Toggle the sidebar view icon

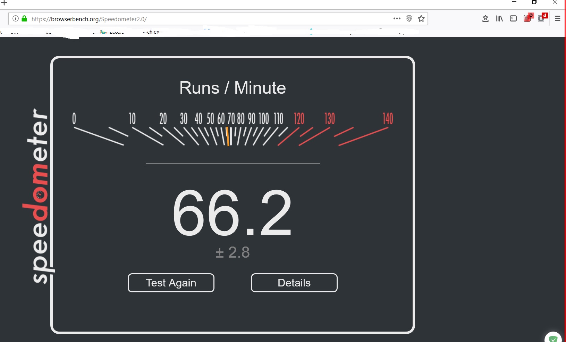(x=513, y=18)
